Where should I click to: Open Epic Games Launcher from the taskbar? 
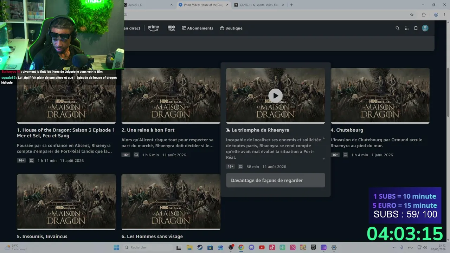pyautogui.click(x=313, y=247)
